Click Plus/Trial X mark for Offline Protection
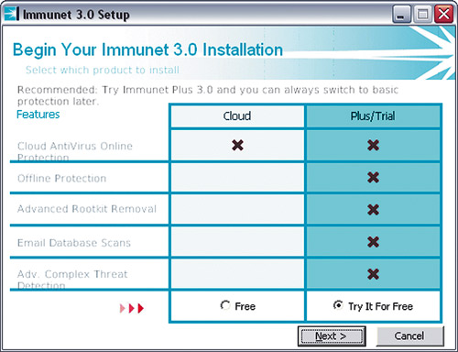458x352 pixels. click(374, 177)
